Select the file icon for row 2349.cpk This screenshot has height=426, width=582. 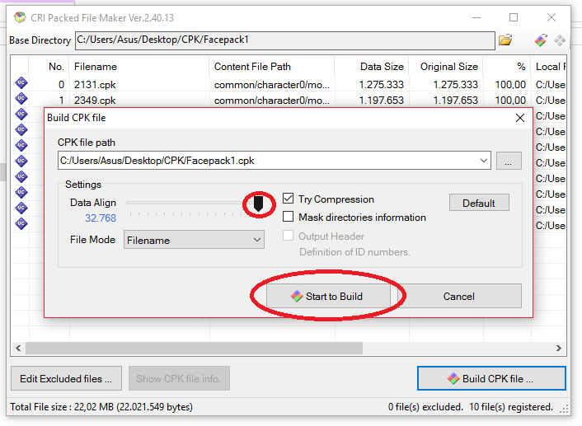21,98
